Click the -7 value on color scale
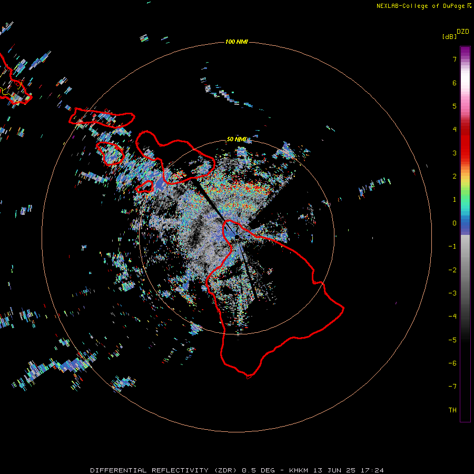The width and height of the screenshot is (474, 474). (452, 387)
